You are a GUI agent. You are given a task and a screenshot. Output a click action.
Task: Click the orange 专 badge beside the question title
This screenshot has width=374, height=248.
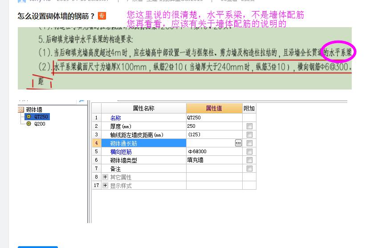pos(102,16)
